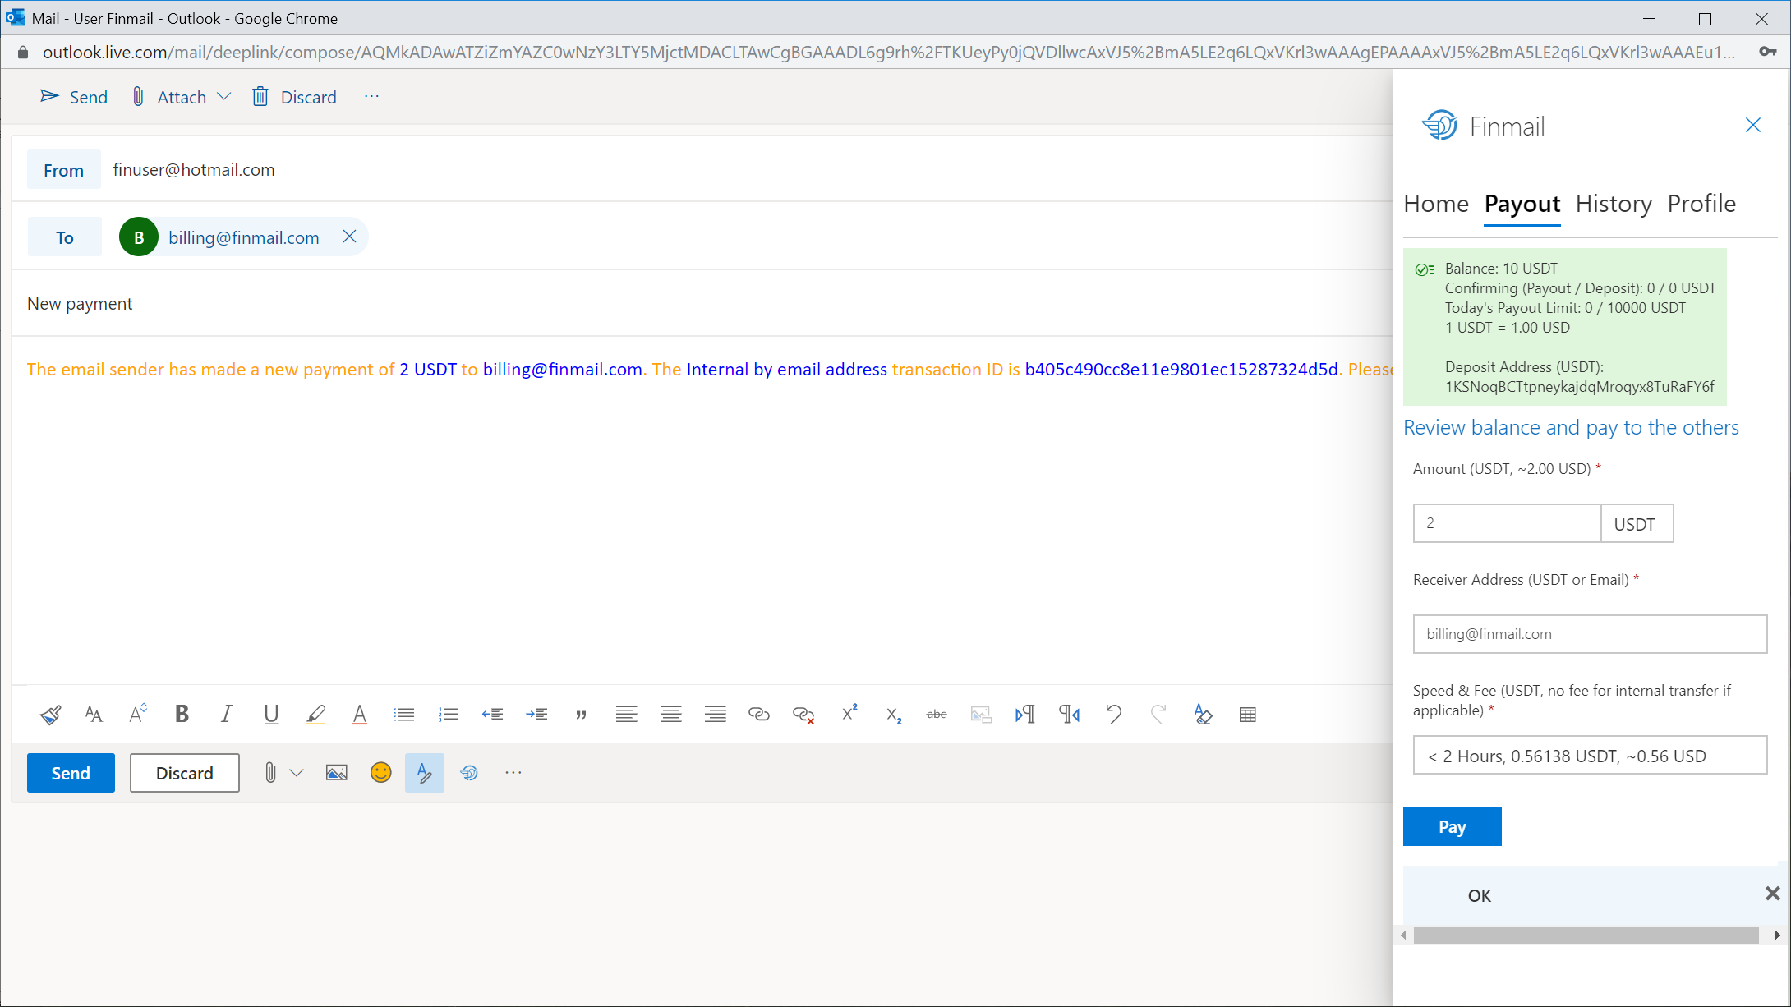Open the History tab
The image size is (1791, 1007).
coord(1614,204)
